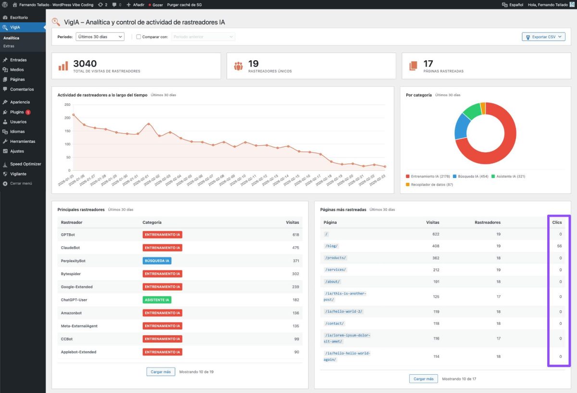Click the plus icon for Añadir
The width and height of the screenshot is (577, 393).
(128, 4)
